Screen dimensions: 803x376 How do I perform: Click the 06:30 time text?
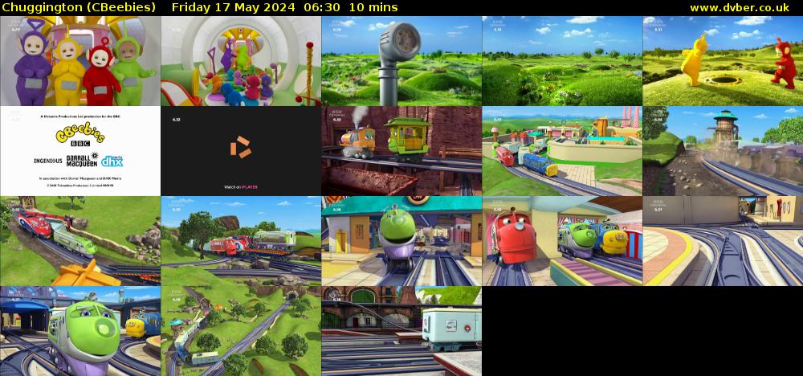point(323,8)
